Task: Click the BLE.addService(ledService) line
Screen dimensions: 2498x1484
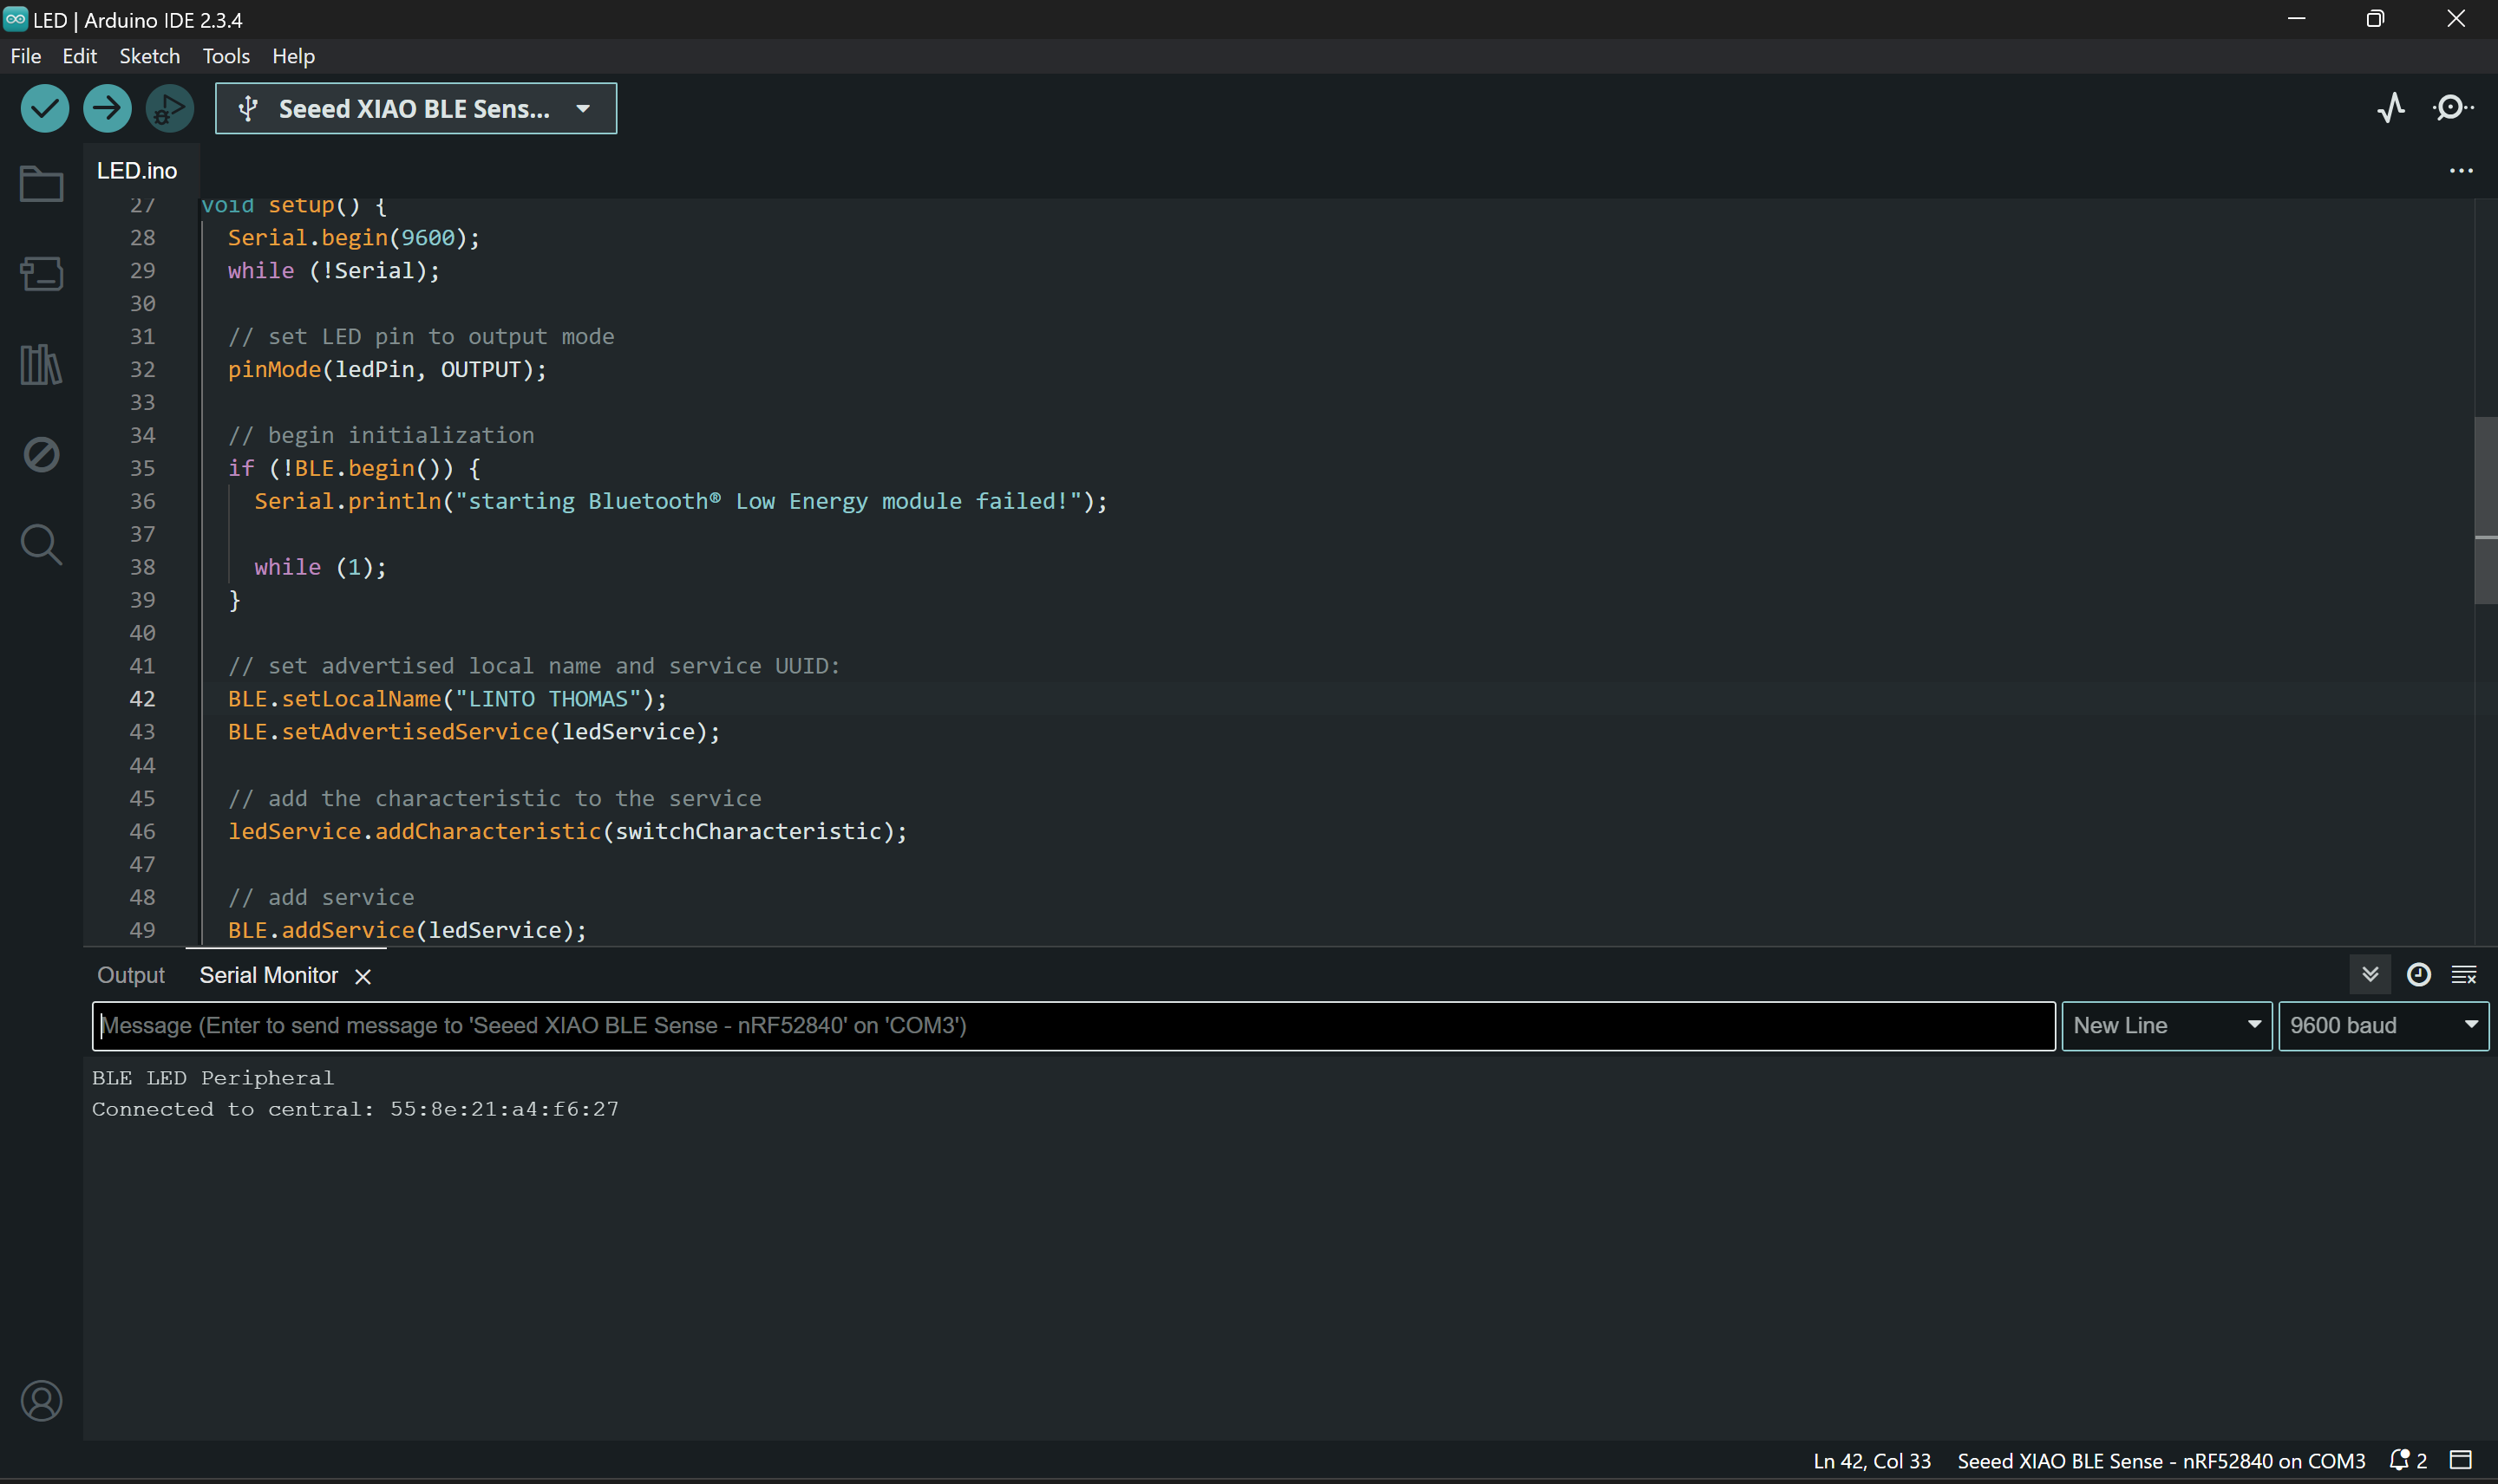Action: pos(407,930)
